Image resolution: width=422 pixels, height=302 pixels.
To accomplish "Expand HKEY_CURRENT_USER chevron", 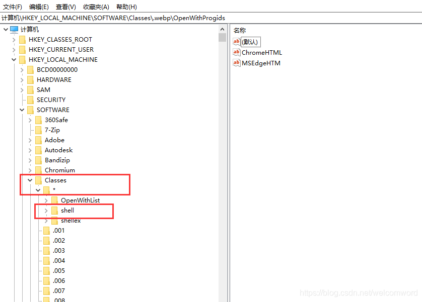I will click(x=14, y=50).
